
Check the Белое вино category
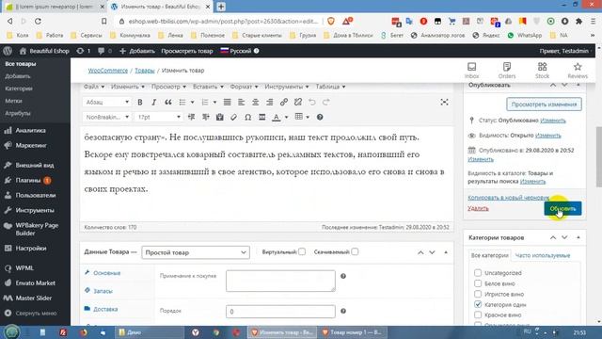[478, 283]
